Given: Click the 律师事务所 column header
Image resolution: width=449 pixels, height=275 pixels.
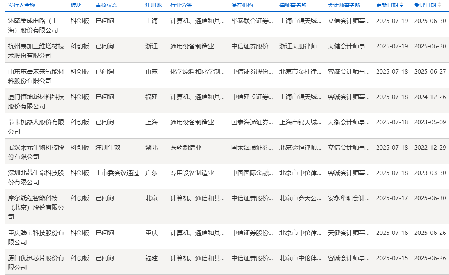Looking at the screenshot, I should click(x=293, y=5).
